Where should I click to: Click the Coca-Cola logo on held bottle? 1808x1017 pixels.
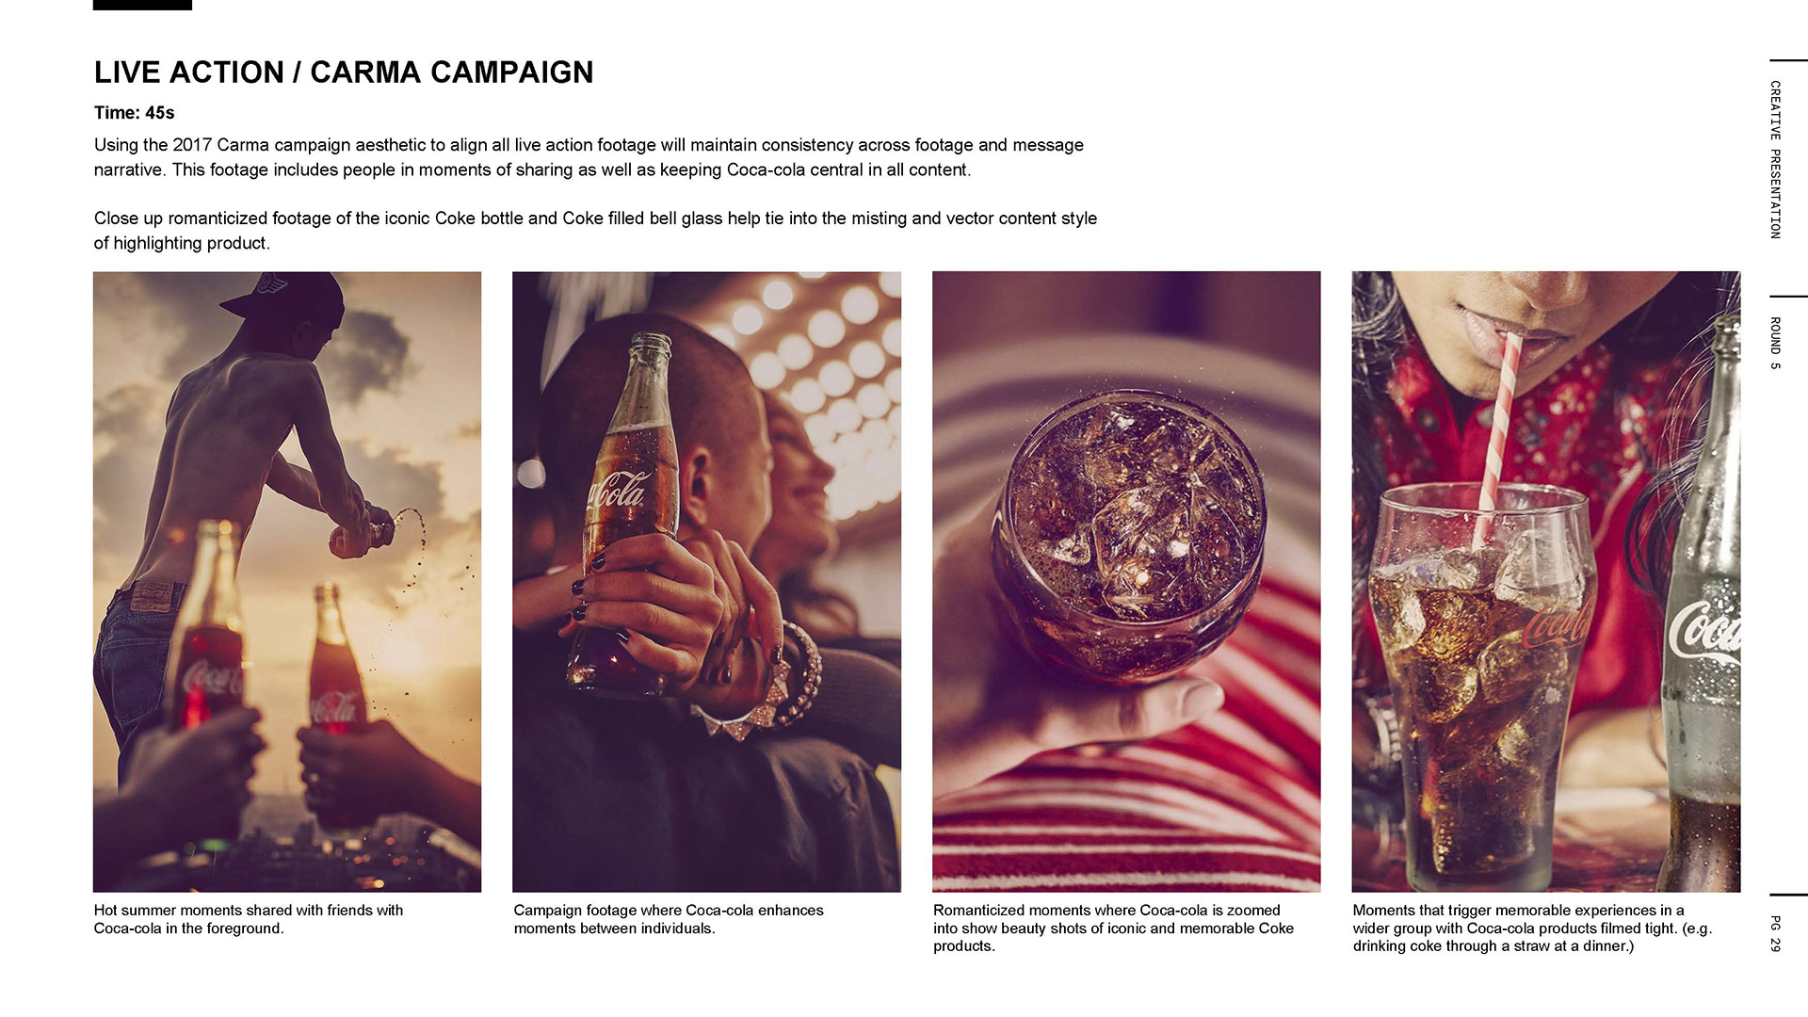click(x=618, y=490)
